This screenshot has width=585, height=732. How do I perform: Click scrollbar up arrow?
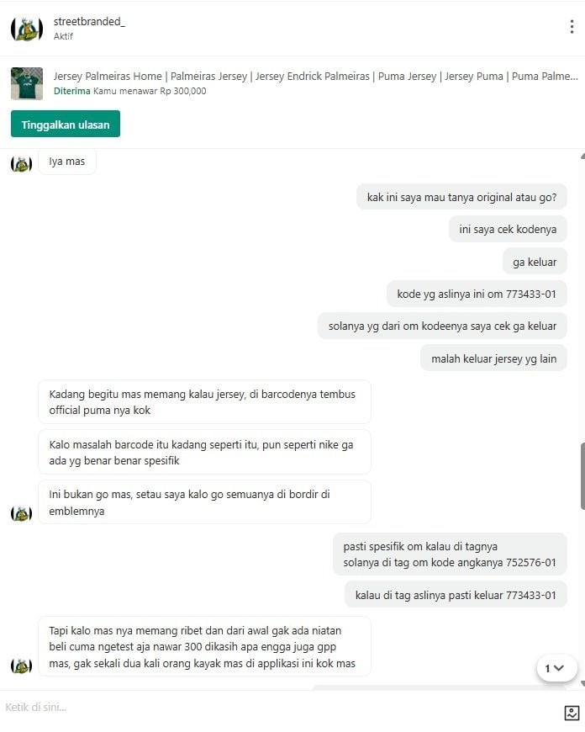point(582,156)
